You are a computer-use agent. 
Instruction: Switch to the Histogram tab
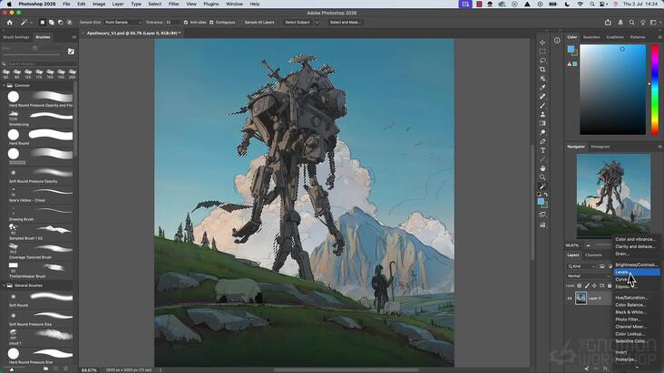click(601, 147)
